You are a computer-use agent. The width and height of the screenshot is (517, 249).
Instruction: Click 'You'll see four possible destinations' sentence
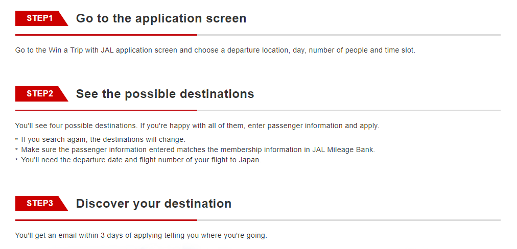197,126
